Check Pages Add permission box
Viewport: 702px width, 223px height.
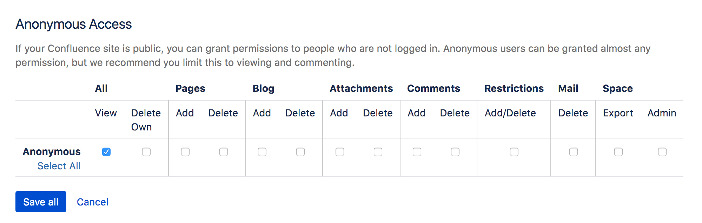coord(185,152)
